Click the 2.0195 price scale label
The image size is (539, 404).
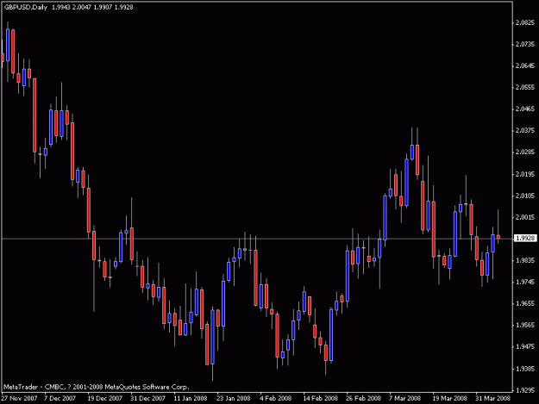pos(525,174)
